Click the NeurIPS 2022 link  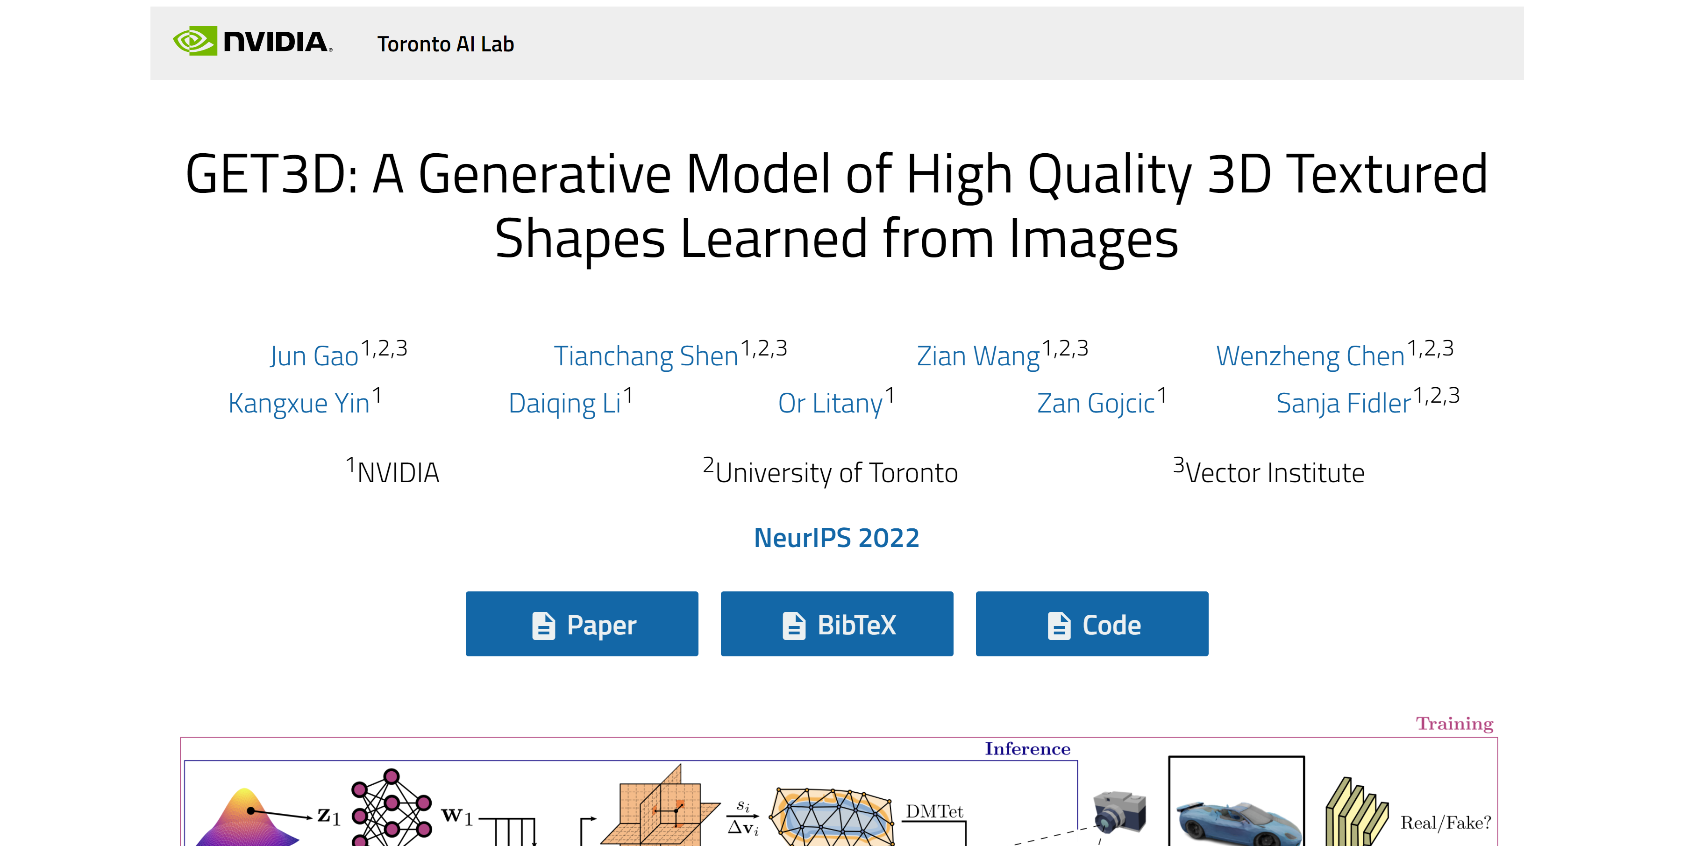click(837, 537)
